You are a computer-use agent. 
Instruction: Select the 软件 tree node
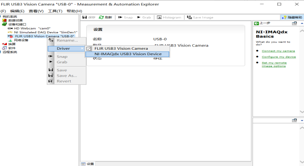[x=12, y=48]
